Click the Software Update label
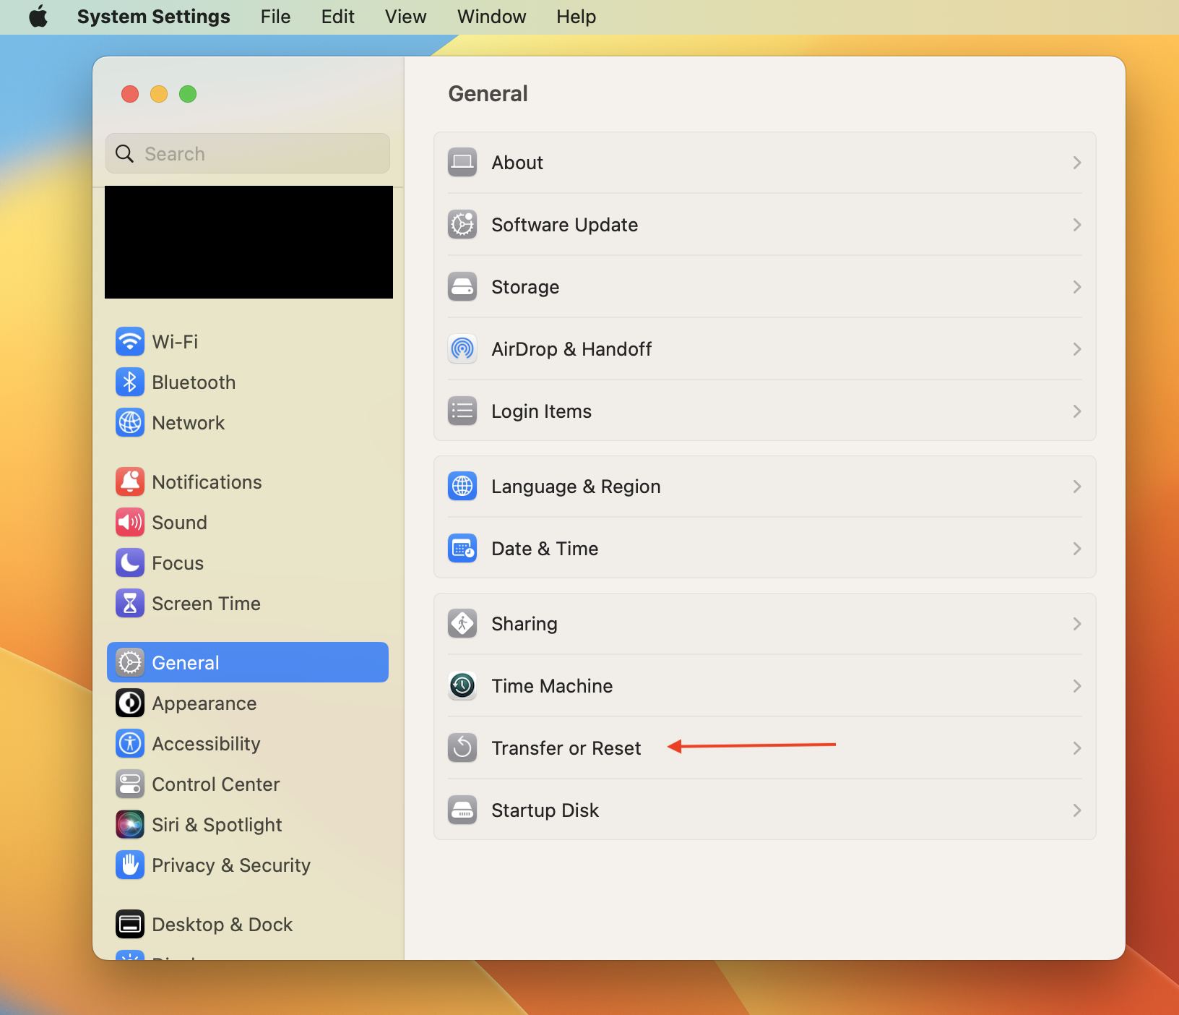1179x1015 pixels. tap(564, 225)
